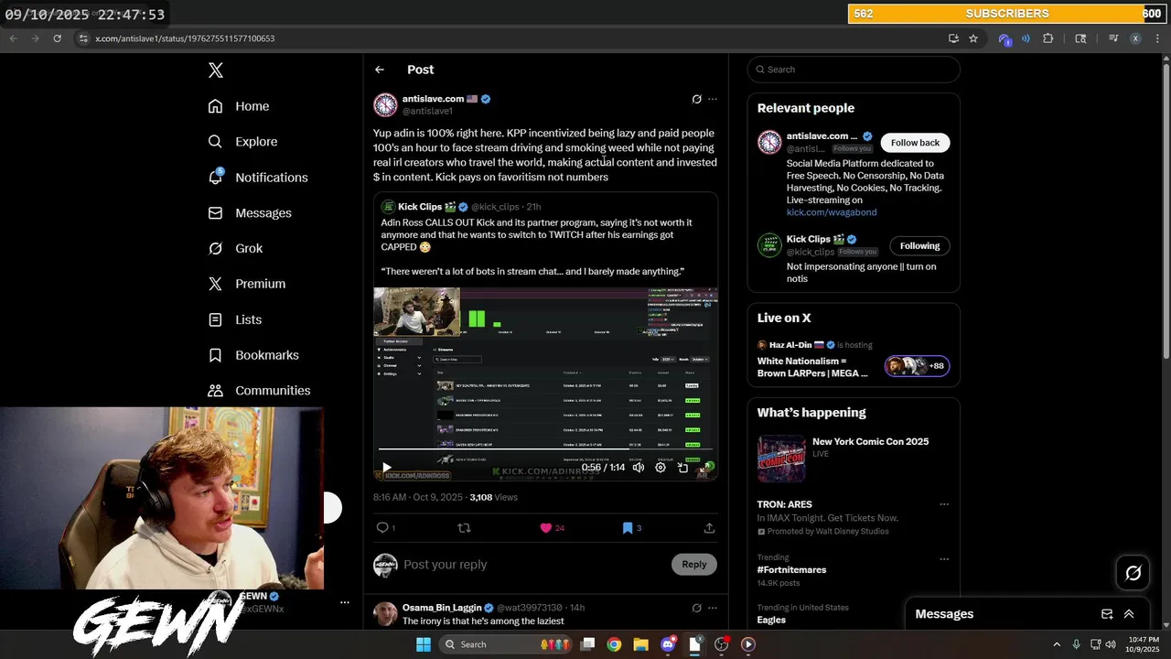Click the Grok icon on antislave.com post
This screenshot has height=659, width=1171.
(696, 99)
